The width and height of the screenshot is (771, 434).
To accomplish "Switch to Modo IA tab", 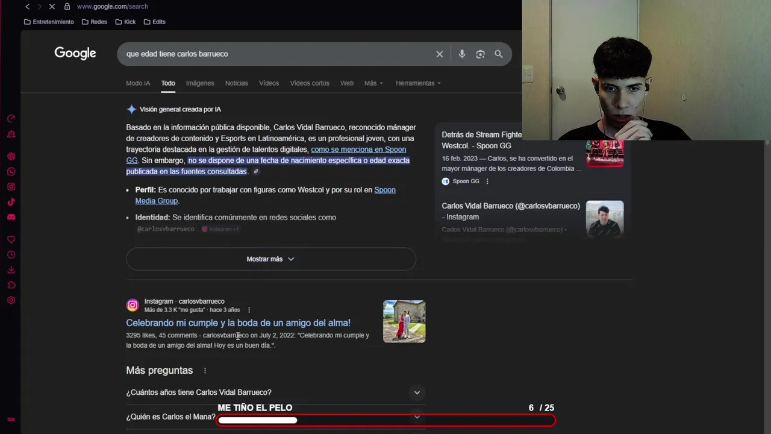I will (x=138, y=83).
